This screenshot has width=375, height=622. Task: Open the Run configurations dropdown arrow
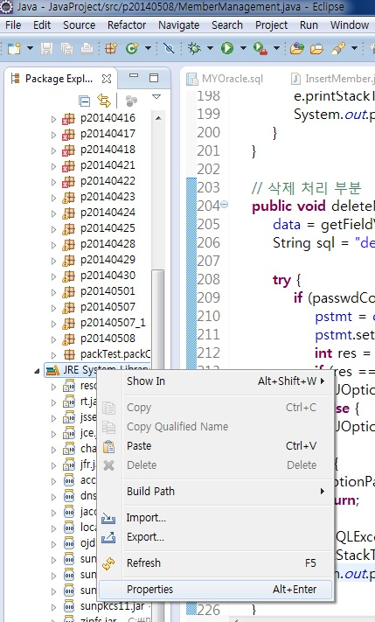click(x=243, y=48)
